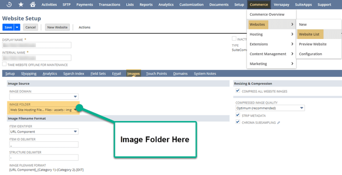Open the Save button dropdown arrow
The width and height of the screenshot is (342, 175).
[17, 27]
